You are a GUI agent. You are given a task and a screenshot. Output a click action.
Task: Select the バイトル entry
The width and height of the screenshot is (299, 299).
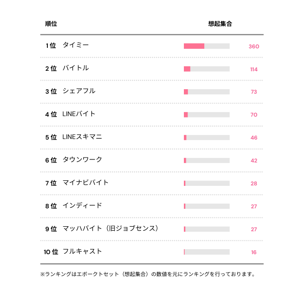point(76,68)
